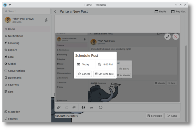The image size is (196, 130).
Task: Click the back arrow beside Write a New Post
Action: [55, 11]
